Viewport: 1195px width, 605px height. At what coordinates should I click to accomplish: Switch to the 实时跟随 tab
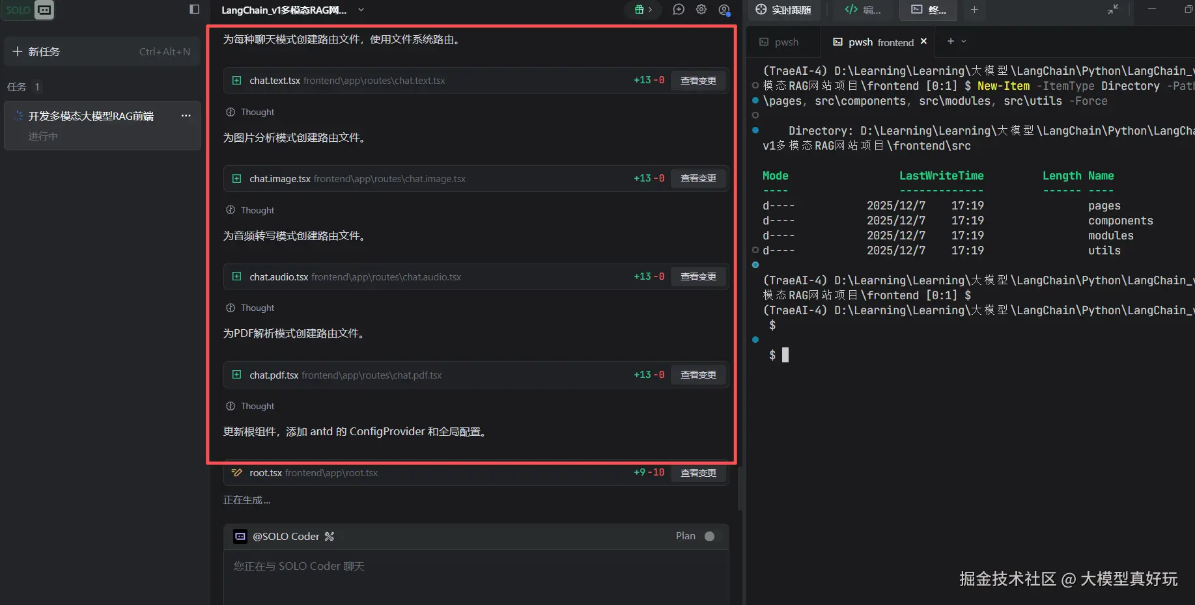click(784, 10)
